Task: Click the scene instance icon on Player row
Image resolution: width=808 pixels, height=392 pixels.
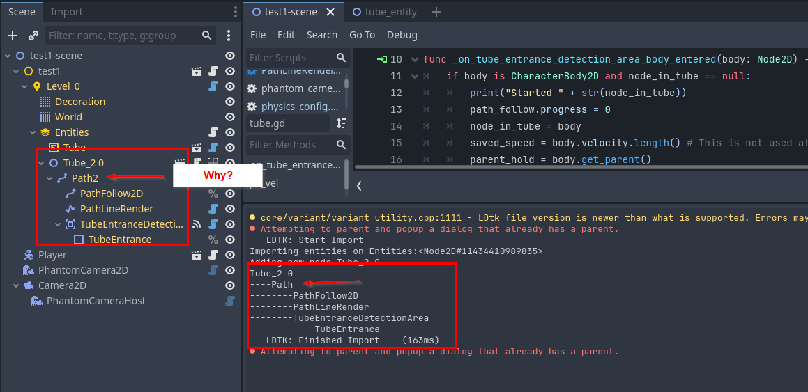Action: [197, 255]
